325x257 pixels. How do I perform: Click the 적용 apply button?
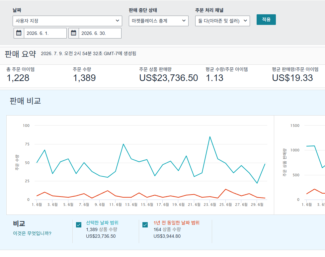pyautogui.click(x=266, y=20)
